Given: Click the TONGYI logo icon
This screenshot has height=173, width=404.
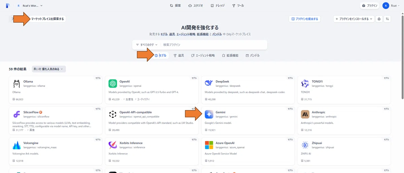Looking at the screenshot, I should 305,83.
